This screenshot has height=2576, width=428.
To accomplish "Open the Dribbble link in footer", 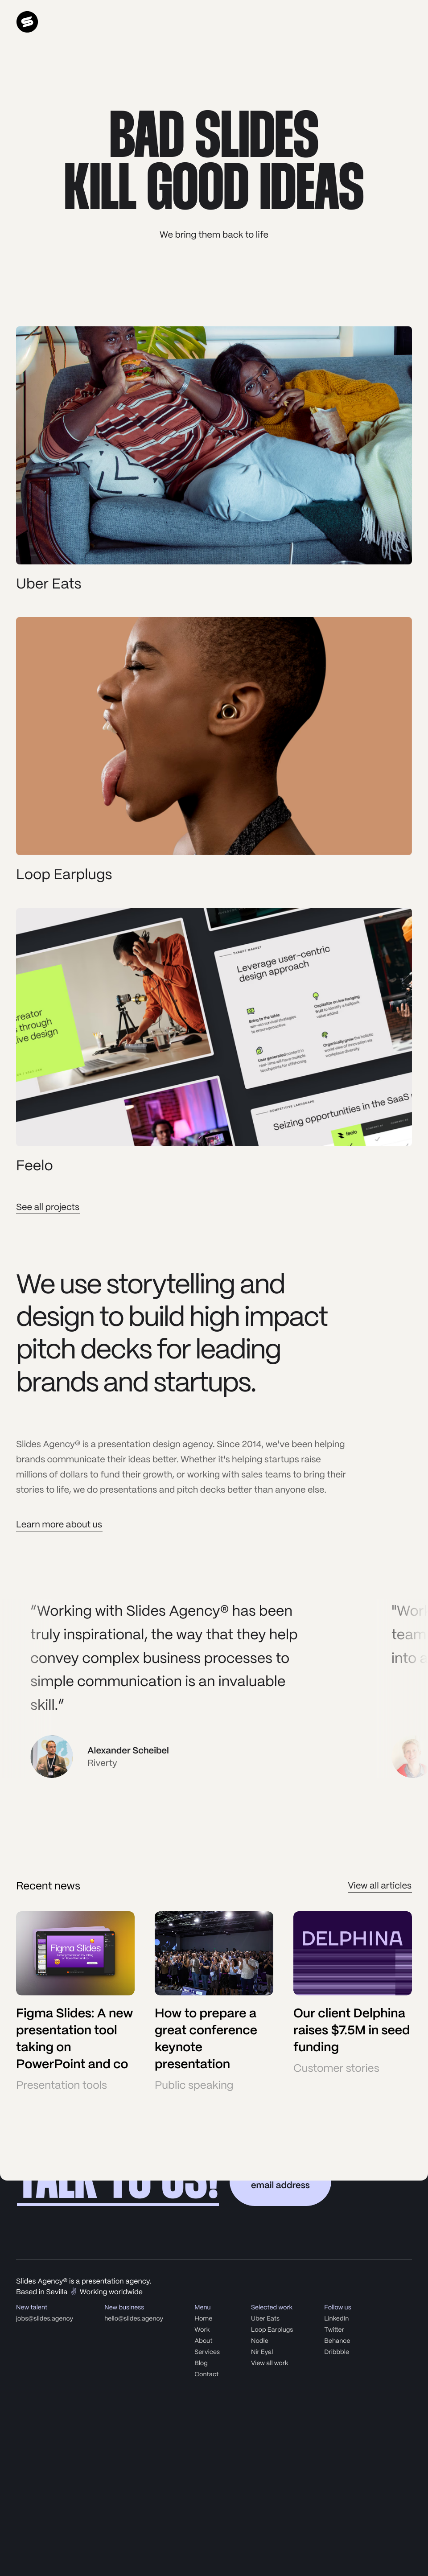I will click(x=336, y=2352).
